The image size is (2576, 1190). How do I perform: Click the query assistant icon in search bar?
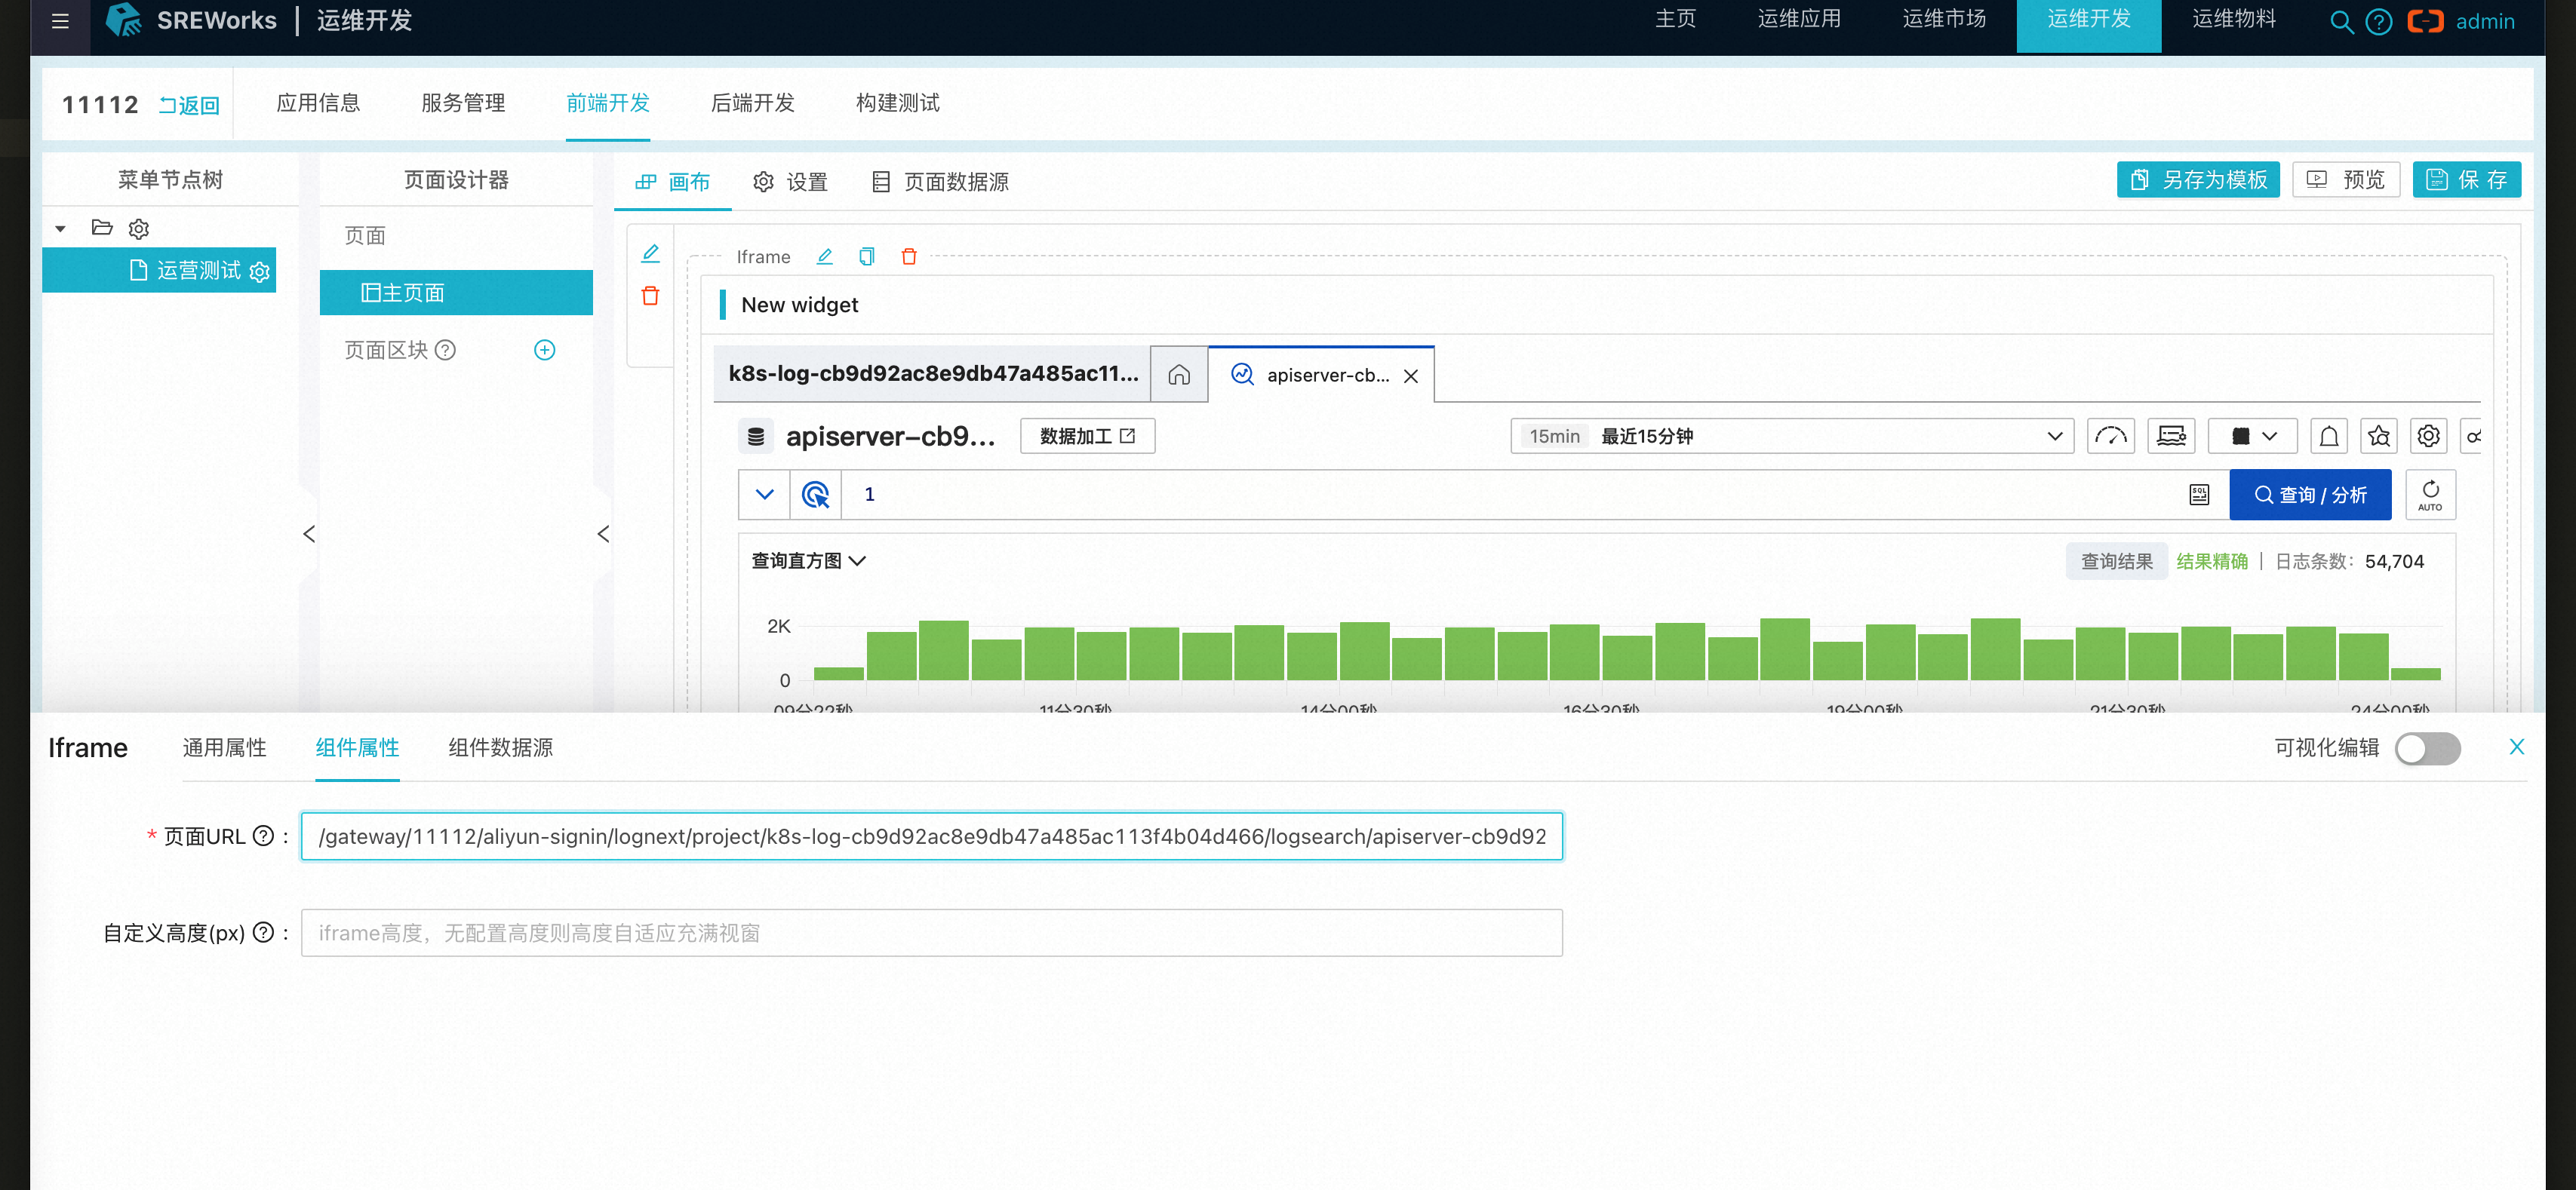(815, 495)
